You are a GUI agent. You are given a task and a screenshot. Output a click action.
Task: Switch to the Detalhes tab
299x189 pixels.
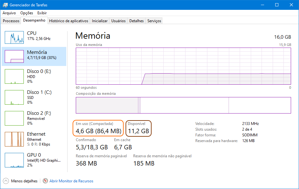(x=137, y=21)
